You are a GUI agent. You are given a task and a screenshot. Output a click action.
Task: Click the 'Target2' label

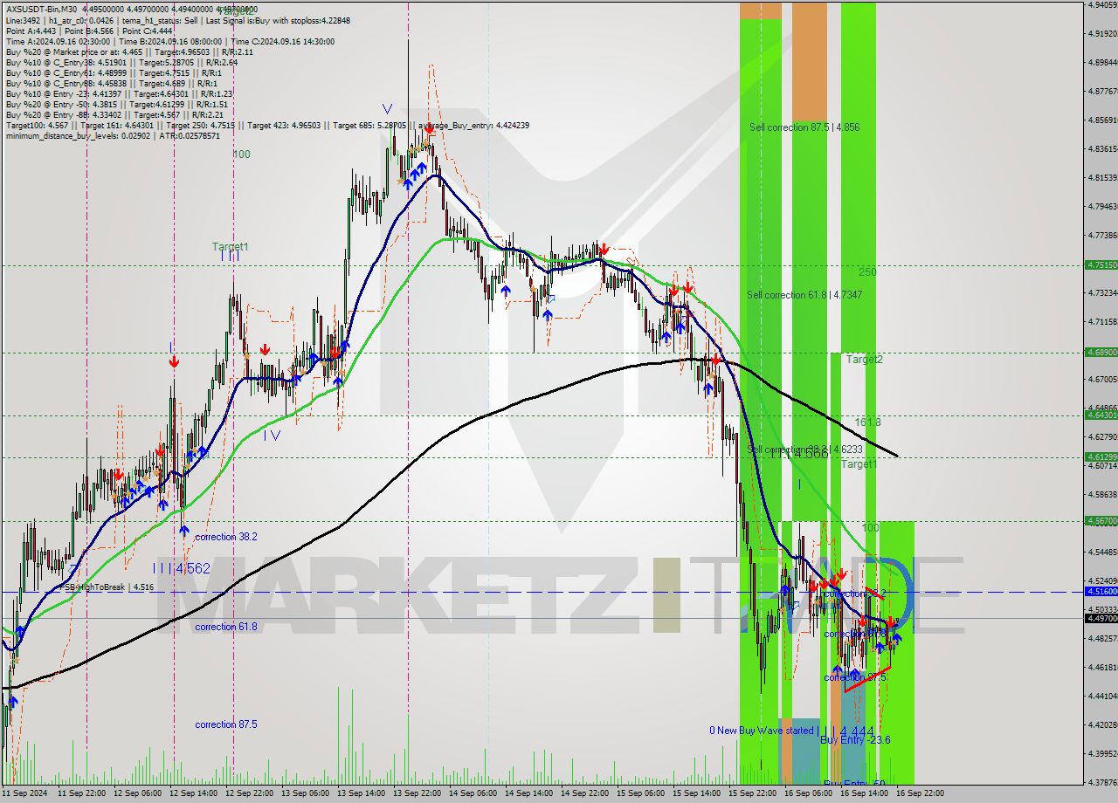pyautogui.click(x=864, y=359)
